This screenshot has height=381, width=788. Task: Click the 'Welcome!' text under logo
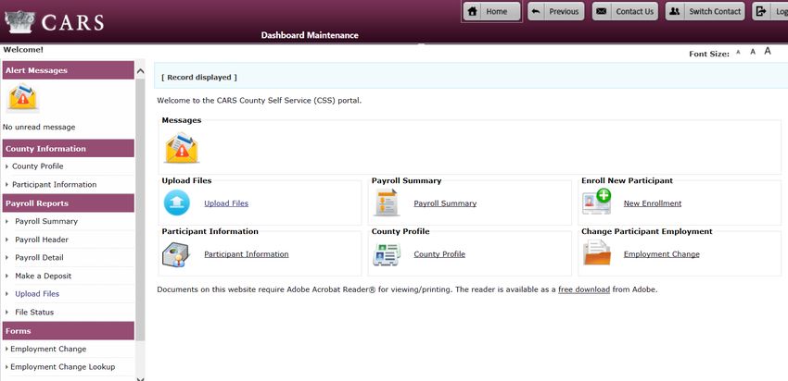pos(23,50)
